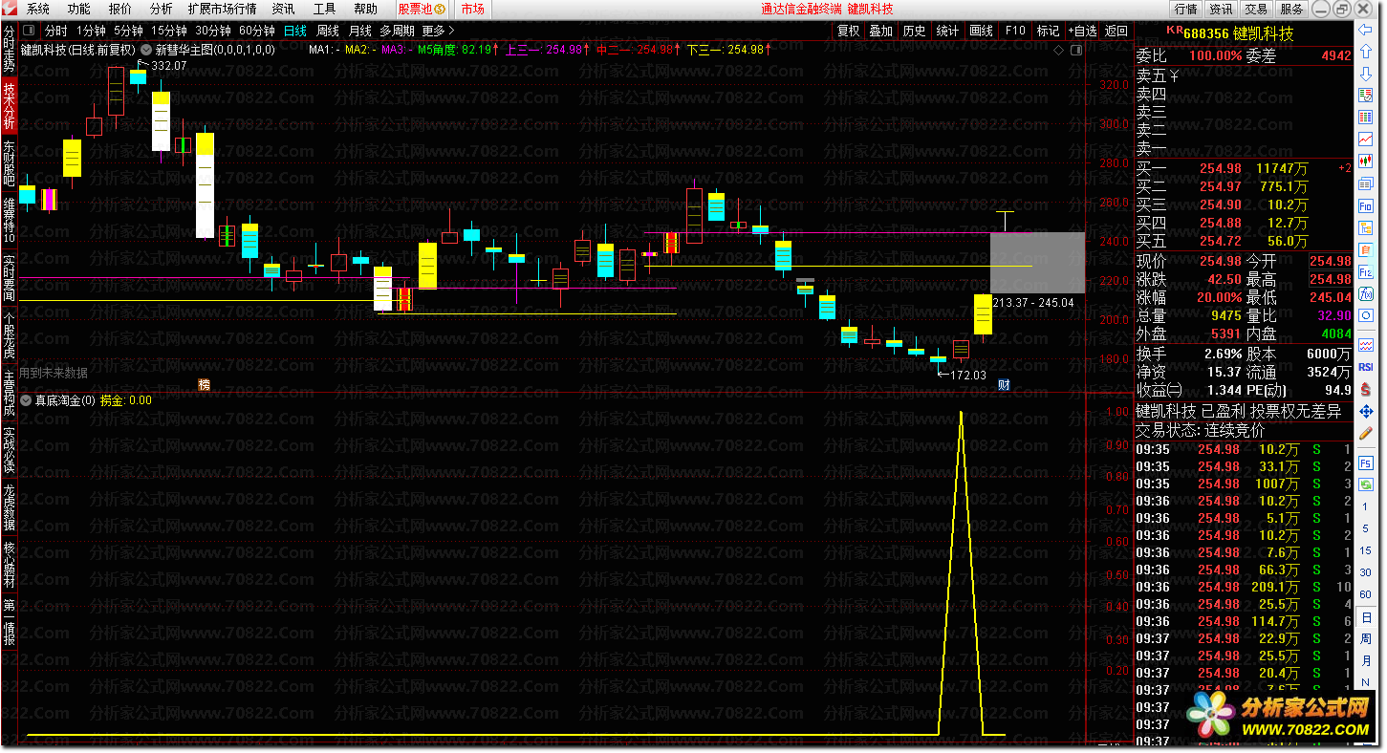Click the 服务 top-right button
Screen dimensions: 1387x753
[x=1291, y=9]
